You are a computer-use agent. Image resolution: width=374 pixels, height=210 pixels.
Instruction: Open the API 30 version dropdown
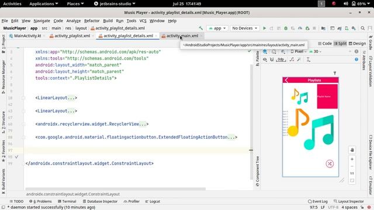point(315,51)
